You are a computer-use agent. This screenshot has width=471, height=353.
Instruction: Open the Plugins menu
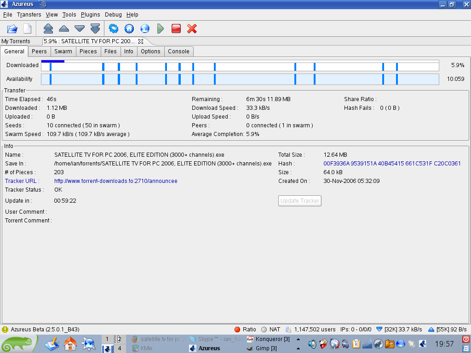coord(91,15)
